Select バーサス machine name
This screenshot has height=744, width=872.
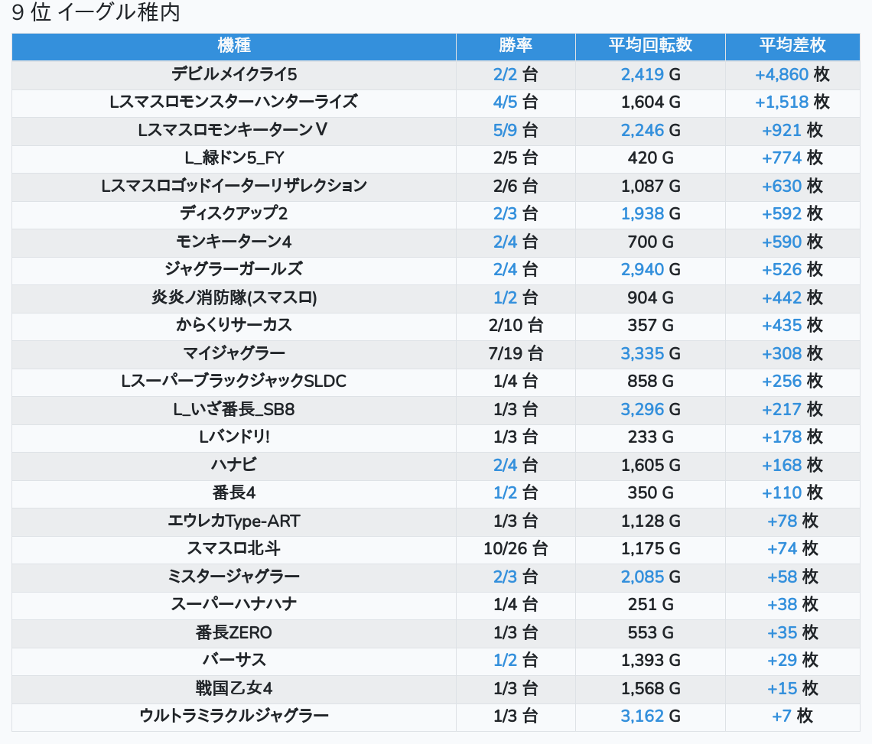tap(234, 661)
